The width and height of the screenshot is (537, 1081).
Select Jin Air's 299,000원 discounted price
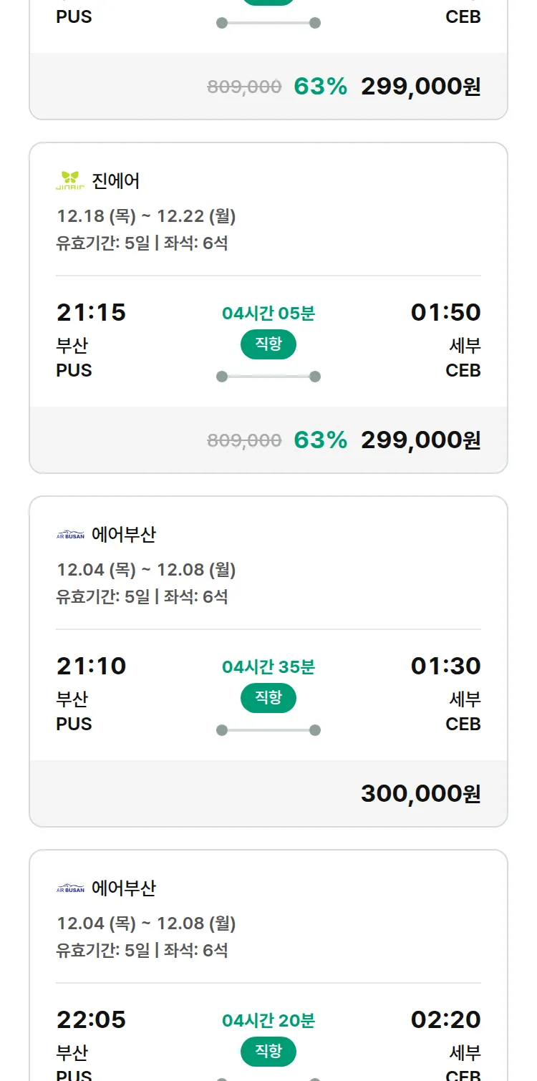click(x=420, y=440)
